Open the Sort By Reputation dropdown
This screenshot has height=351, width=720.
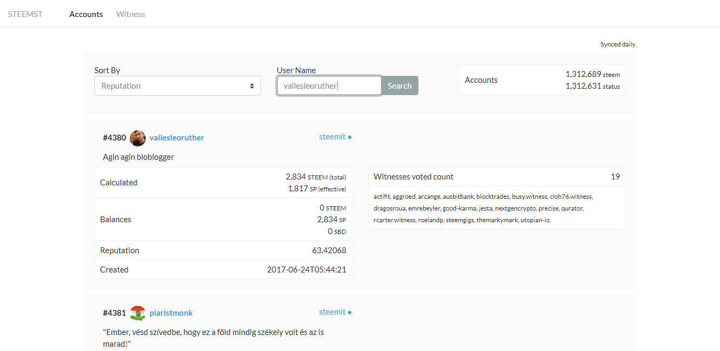pos(178,86)
